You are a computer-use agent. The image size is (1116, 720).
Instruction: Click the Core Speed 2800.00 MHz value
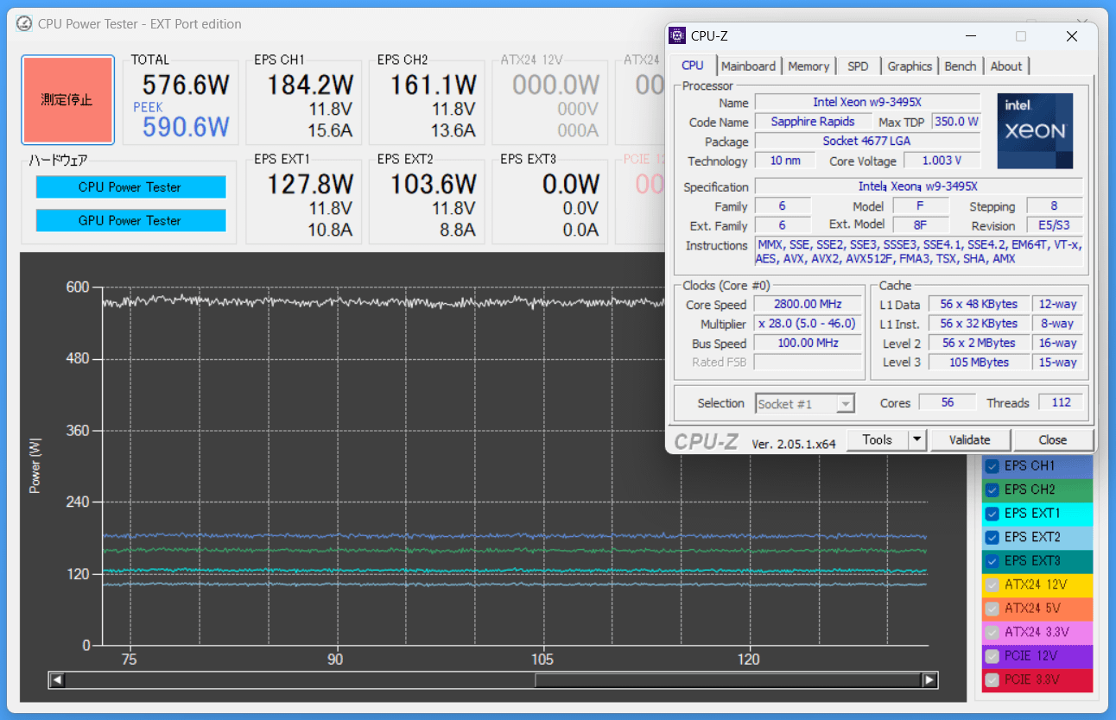click(808, 304)
